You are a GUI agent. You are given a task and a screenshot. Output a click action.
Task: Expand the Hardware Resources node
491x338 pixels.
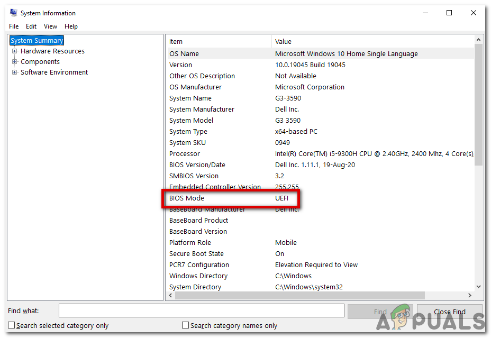(14, 51)
